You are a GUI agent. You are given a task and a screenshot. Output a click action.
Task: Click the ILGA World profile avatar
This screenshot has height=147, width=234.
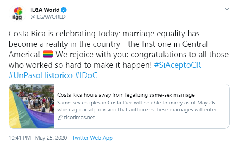(17, 14)
